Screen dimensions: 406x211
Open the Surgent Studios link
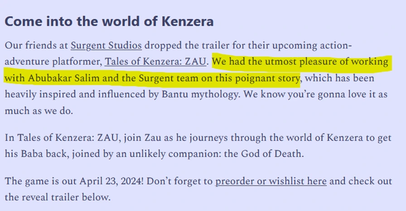pos(106,45)
